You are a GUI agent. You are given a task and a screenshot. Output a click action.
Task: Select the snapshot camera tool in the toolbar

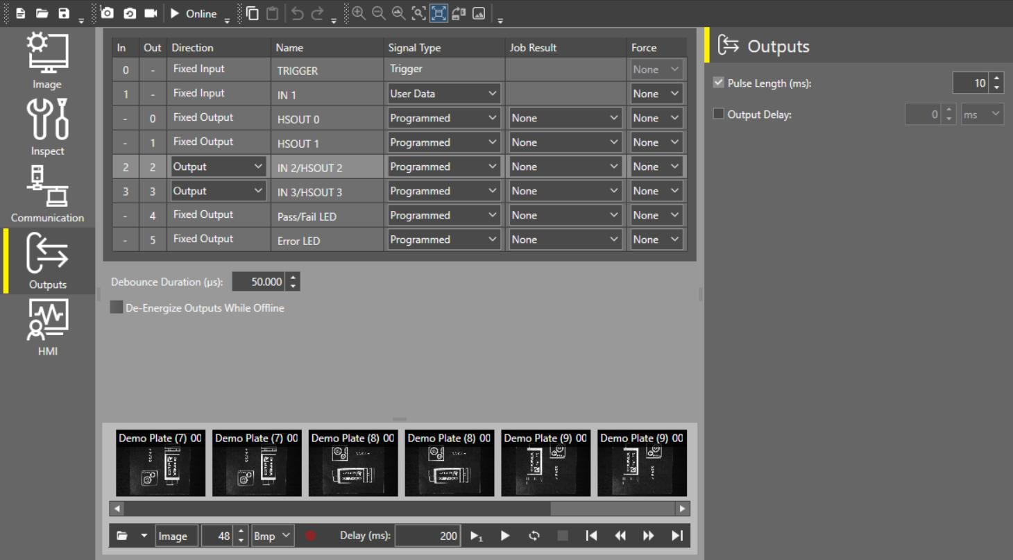pos(107,13)
